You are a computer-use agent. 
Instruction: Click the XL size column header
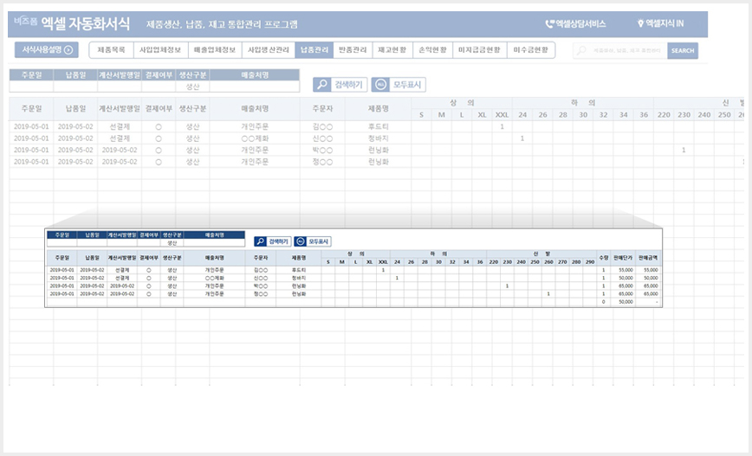(482, 115)
